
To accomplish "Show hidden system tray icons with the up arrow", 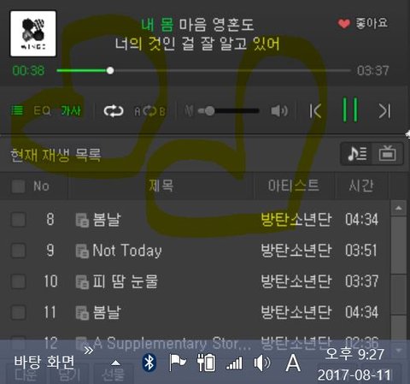I will coord(115,363).
